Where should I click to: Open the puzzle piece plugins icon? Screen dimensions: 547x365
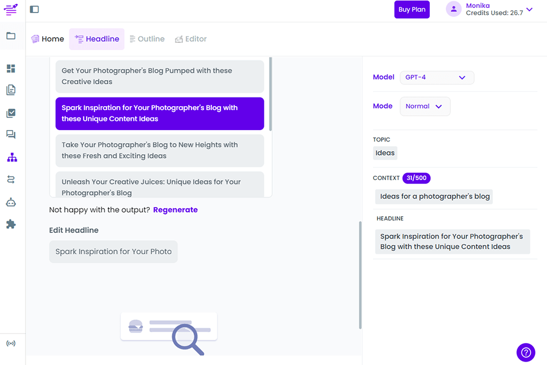[11, 224]
